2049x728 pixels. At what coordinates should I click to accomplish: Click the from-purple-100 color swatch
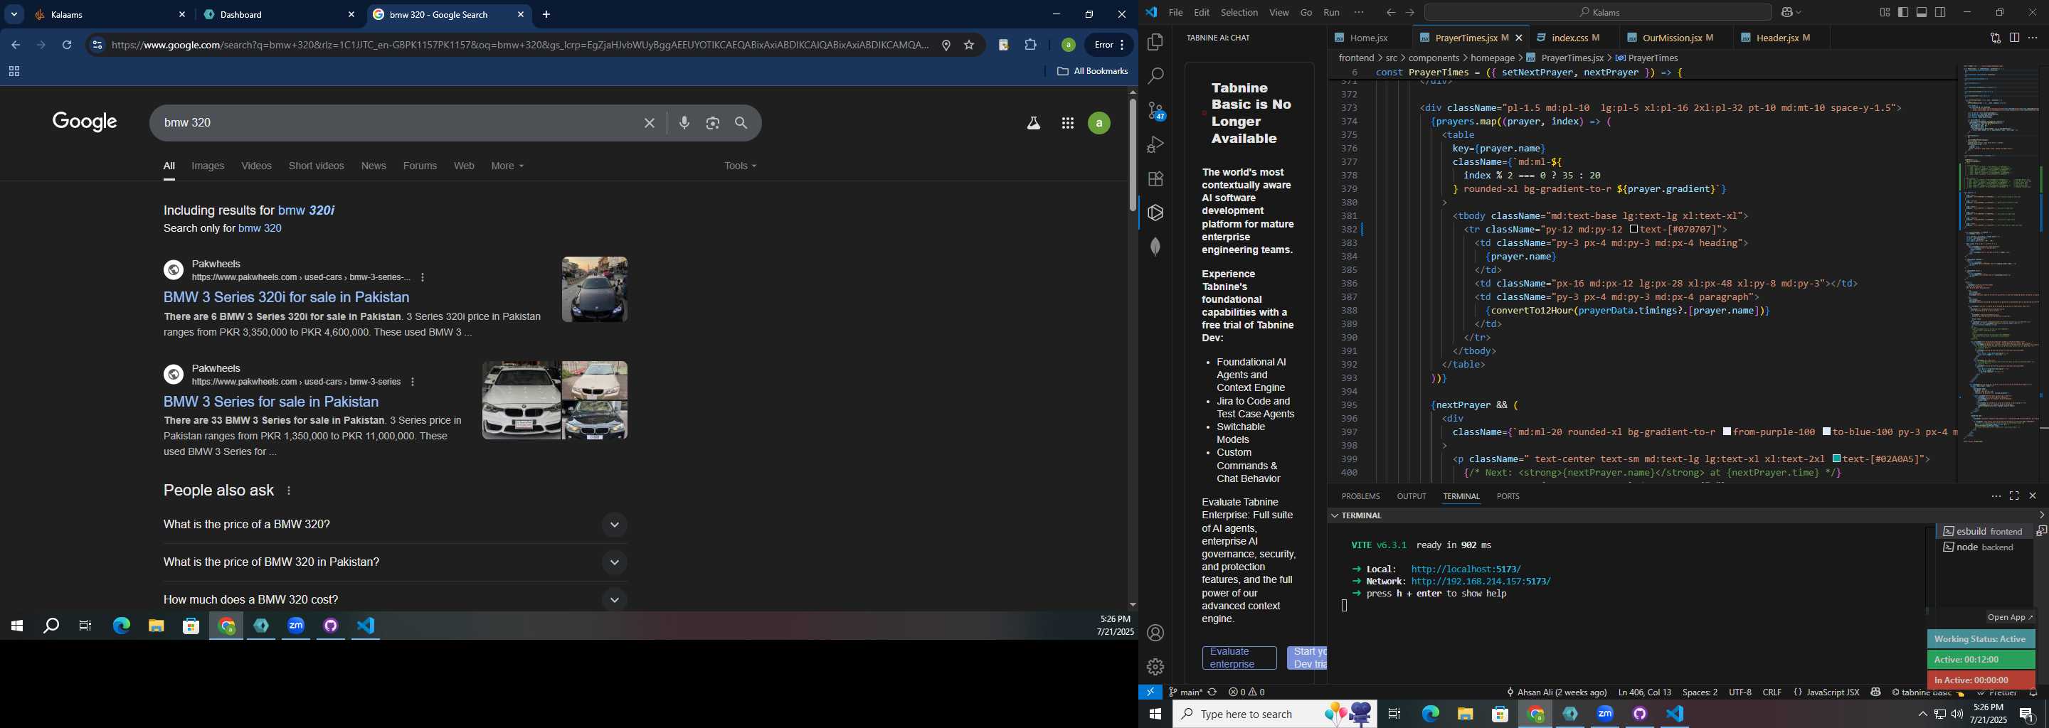[1727, 432]
